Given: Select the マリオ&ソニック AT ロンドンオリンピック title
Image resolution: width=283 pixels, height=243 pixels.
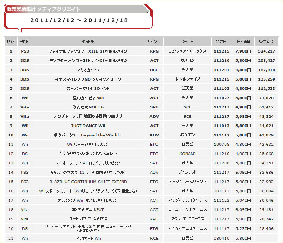Looking at the screenshot, I should point(88,163).
